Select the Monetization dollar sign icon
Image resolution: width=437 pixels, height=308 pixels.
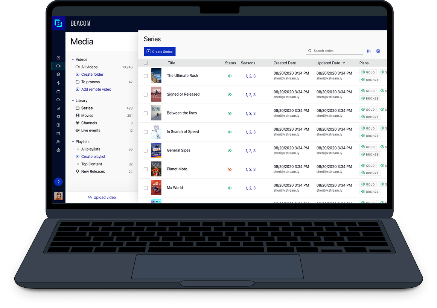(x=58, y=82)
